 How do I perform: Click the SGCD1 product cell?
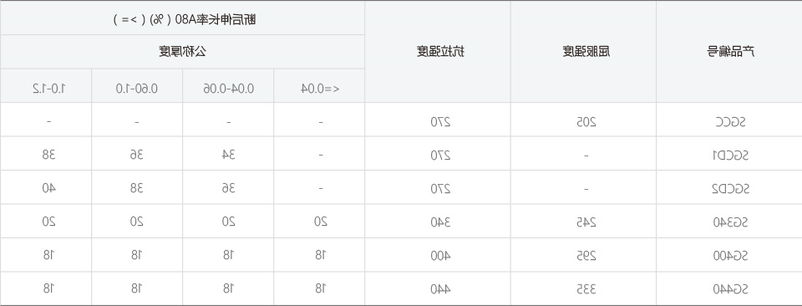pyautogui.click(x=728, y=154)
